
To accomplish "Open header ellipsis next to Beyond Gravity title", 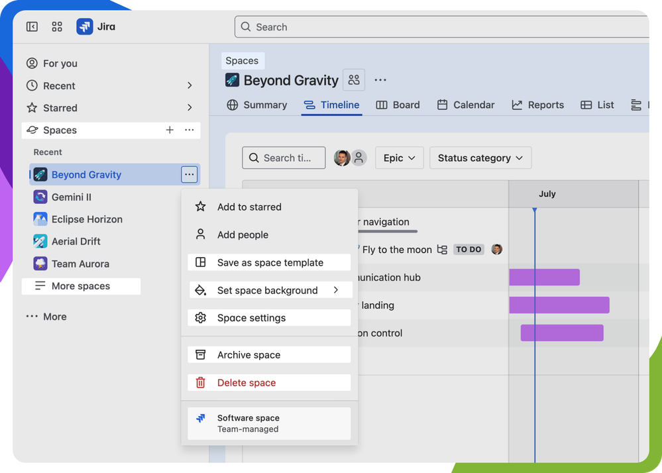I will click(380, 79).
